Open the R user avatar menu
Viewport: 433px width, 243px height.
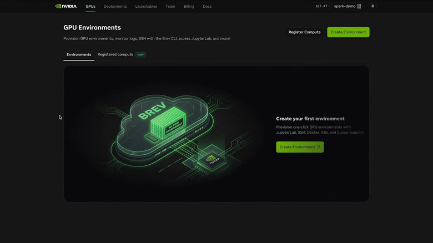click(372, 6)
